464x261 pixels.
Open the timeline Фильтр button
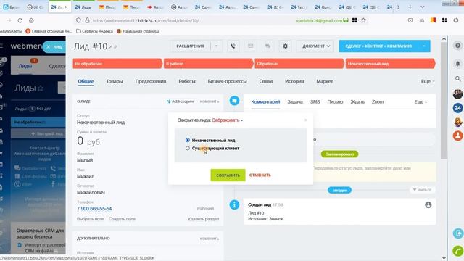pos(422,190)
